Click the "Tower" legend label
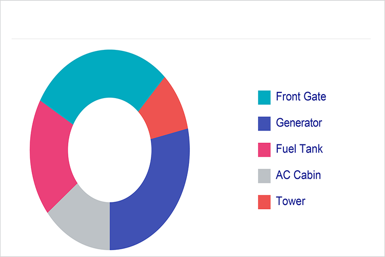Viewport: 385px width, 257px height. (x=291, y=201)
